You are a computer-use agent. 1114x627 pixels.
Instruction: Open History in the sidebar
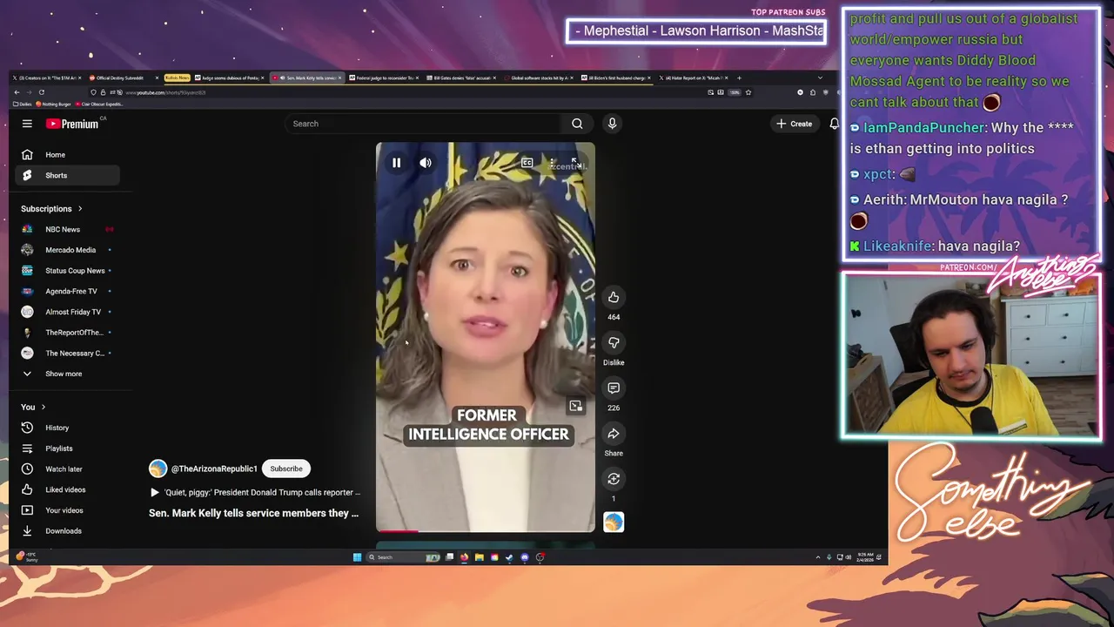66,428
